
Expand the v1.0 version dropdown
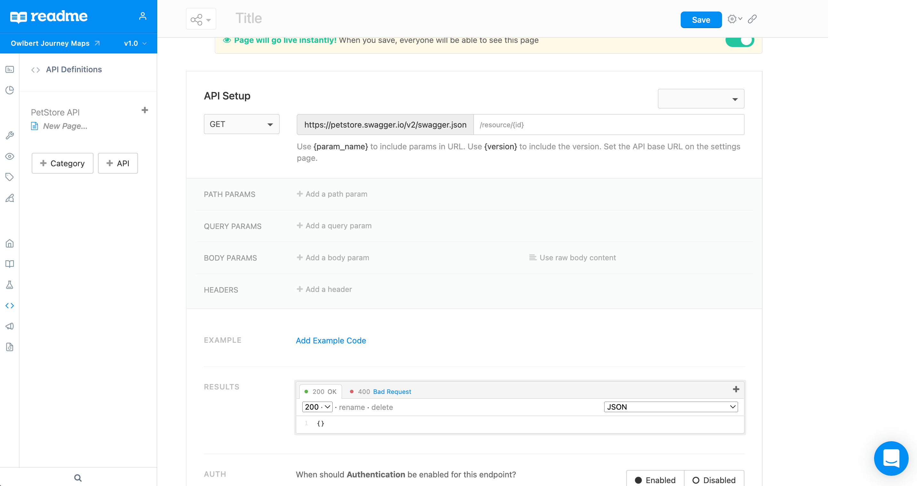(x=134, y=43)
